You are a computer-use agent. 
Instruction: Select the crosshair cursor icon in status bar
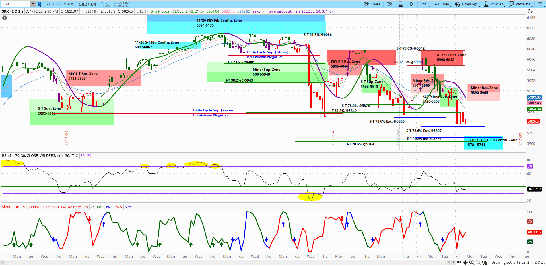(465, 263)
